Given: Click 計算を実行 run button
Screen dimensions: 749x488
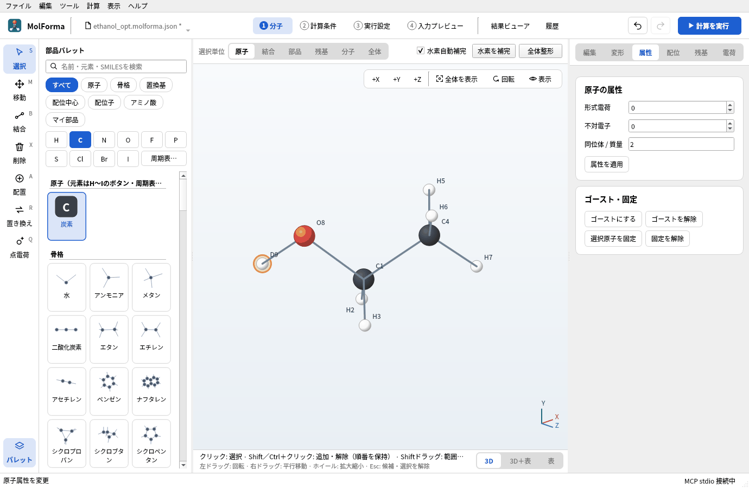Looking at the screenshot, I should point(709,25).
